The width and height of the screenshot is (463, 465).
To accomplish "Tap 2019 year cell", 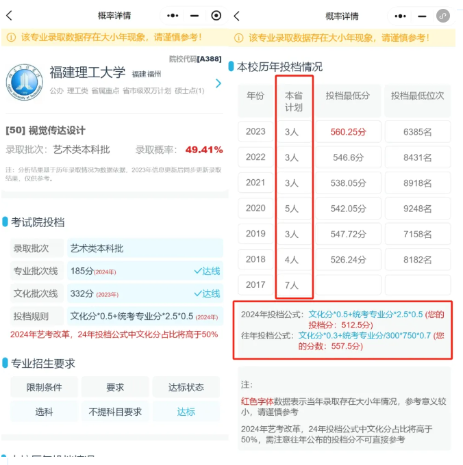I will (255, 234).
